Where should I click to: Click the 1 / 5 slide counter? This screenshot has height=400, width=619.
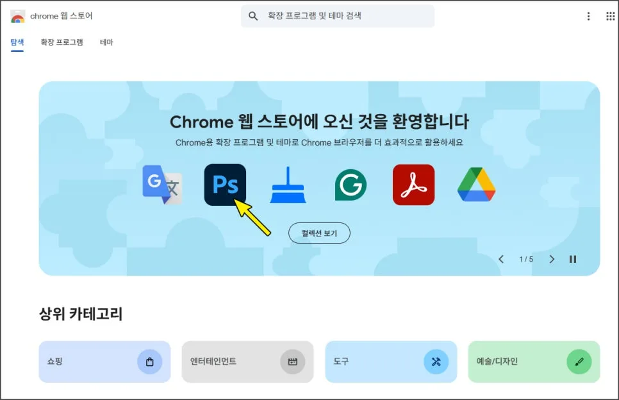pyautogui.click(x=526, y=259)
